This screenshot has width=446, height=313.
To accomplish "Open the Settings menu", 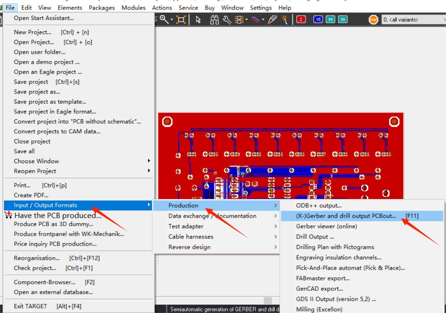I will pos(261,8).
